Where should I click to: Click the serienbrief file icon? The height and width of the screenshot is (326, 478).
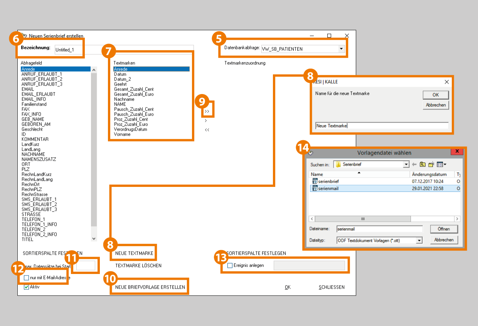point(315,181)
